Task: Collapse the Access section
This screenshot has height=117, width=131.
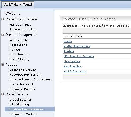Action: point(3,65)
